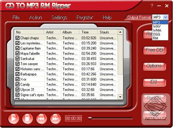The height and width of the screenshot is (128, 173).
Task: Minimize the ripper window
Action: [x=159, y=6]
